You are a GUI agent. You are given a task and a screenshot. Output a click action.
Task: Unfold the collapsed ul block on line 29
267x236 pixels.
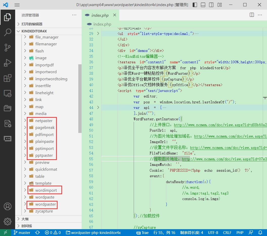(98, 33)
